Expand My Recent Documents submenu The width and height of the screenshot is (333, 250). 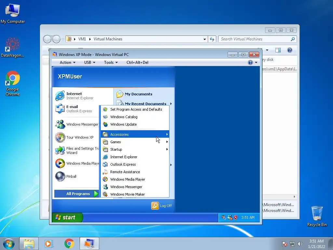click(171, 104)
